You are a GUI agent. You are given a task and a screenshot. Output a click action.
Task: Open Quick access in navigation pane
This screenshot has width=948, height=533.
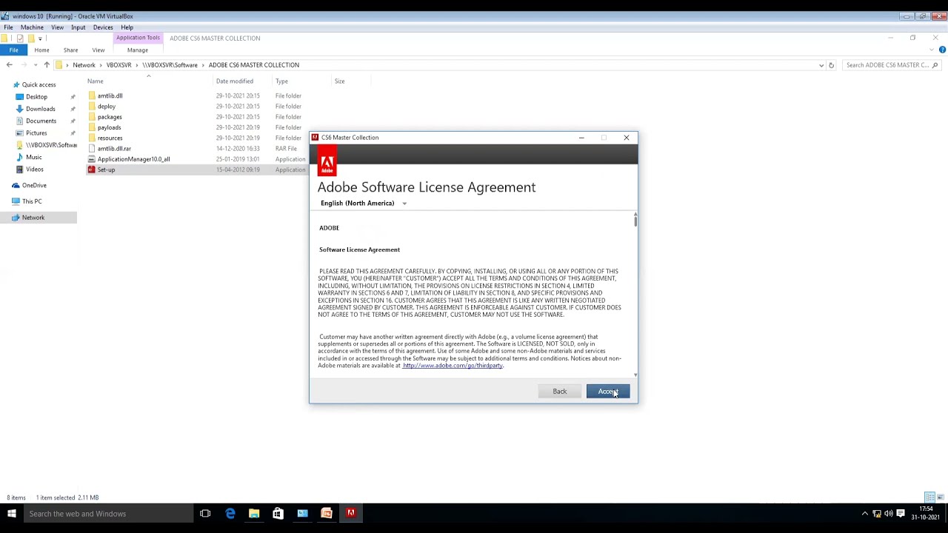[x=39, y=85]
